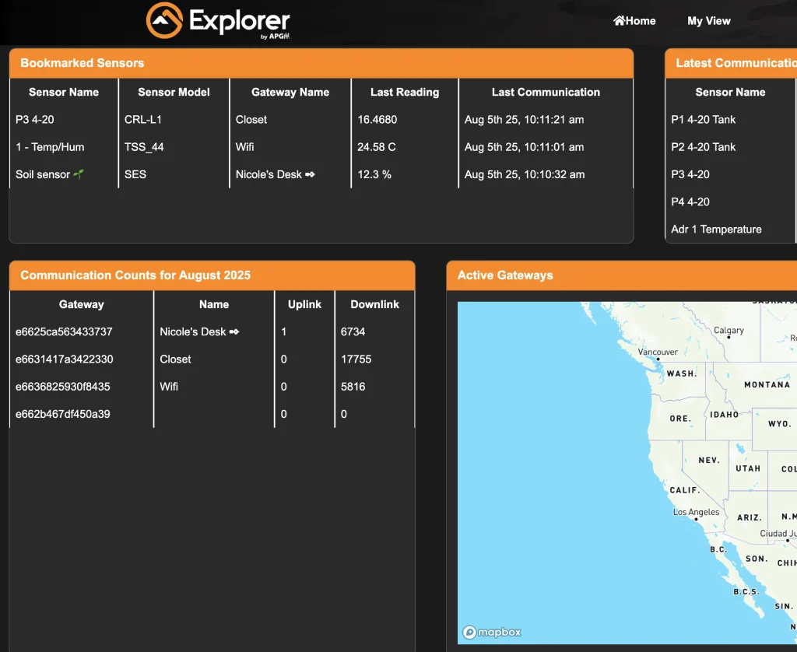This screenshot has width=797, height=652.
Task: Select the Wifi gateway row
Action: coord(167,386)
